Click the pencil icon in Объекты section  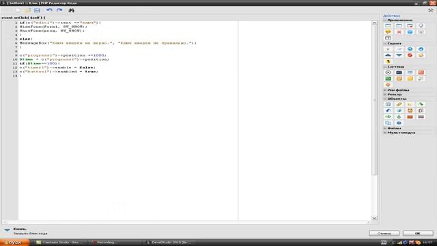[x=399, y=105]
